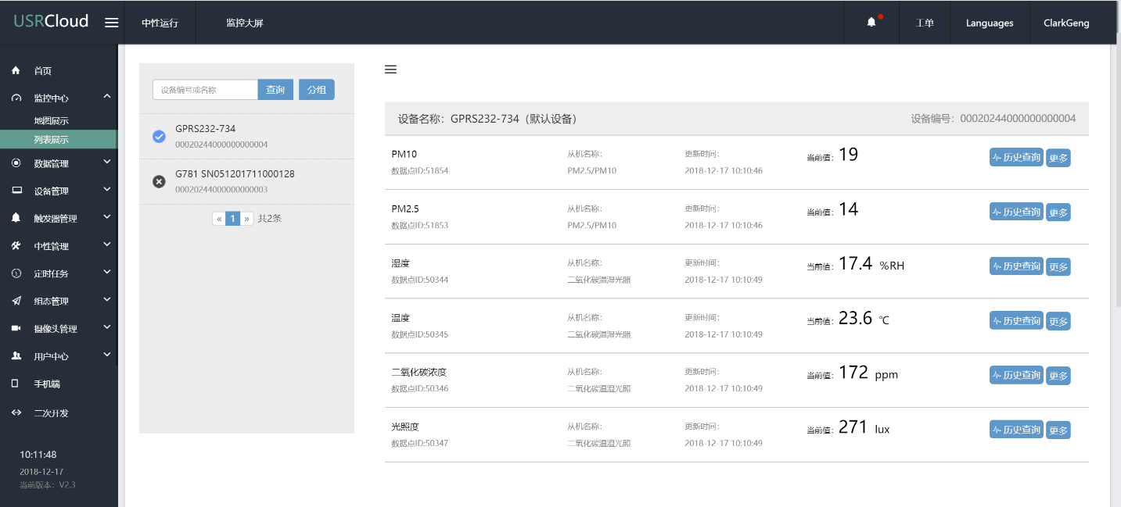Click the phone icon for 手机端
The width and height of the screenshot is (1121, 507).
pos(16,384)
